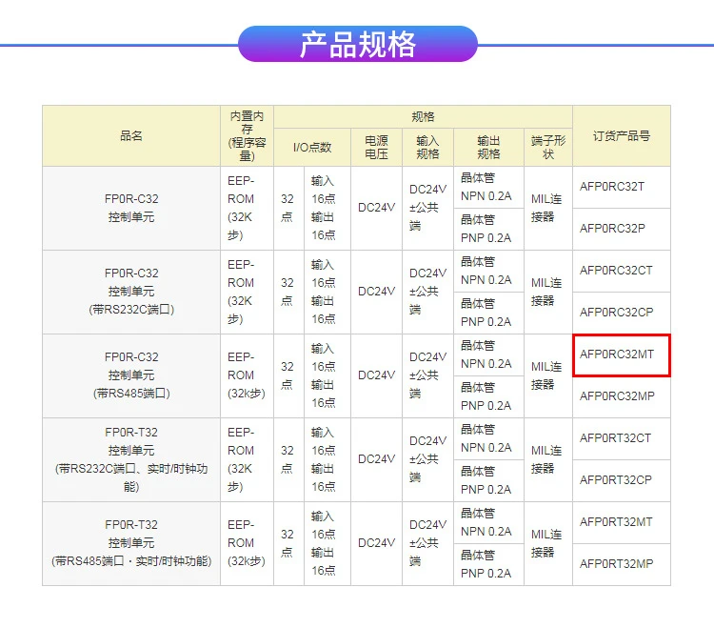Click 晶体管 NPN 0.2A beside AFP0RT32MT
The height and width of the screenshot is (628, 714).
coord(486,523)
